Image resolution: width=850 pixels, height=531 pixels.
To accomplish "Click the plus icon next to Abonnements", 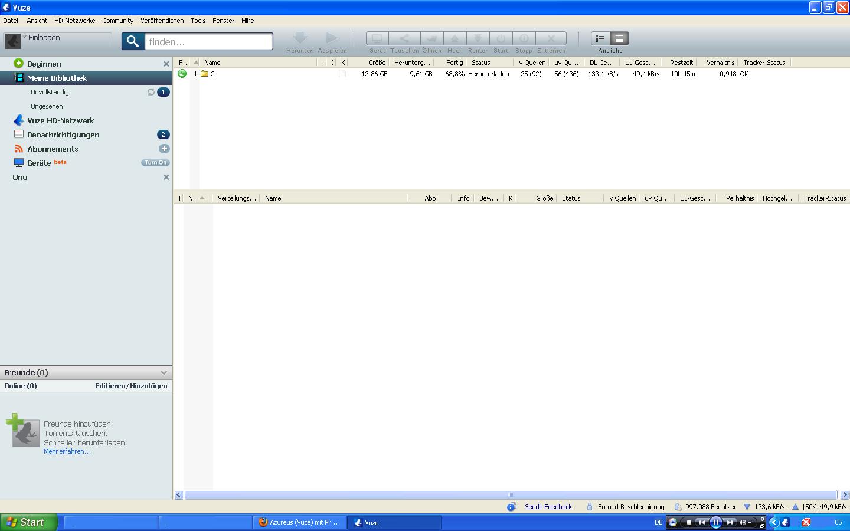I will [x=164, y=149].
